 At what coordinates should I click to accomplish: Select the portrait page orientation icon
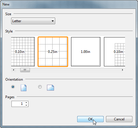pos(23,88)
